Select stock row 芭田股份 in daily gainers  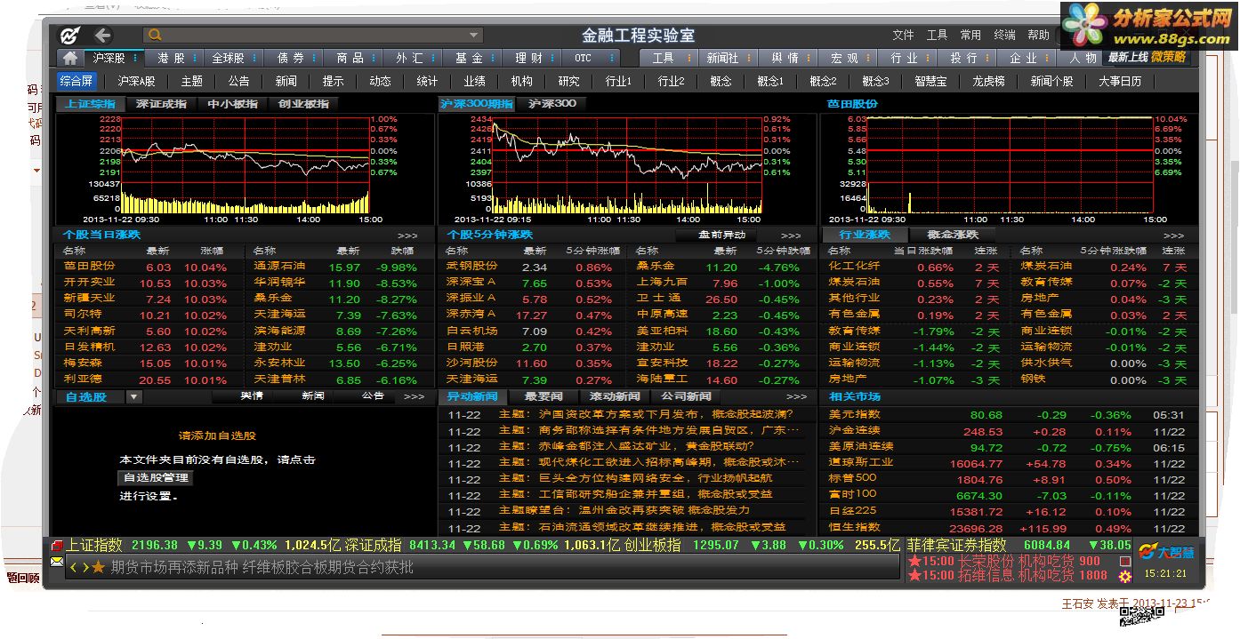coord(148,267)
